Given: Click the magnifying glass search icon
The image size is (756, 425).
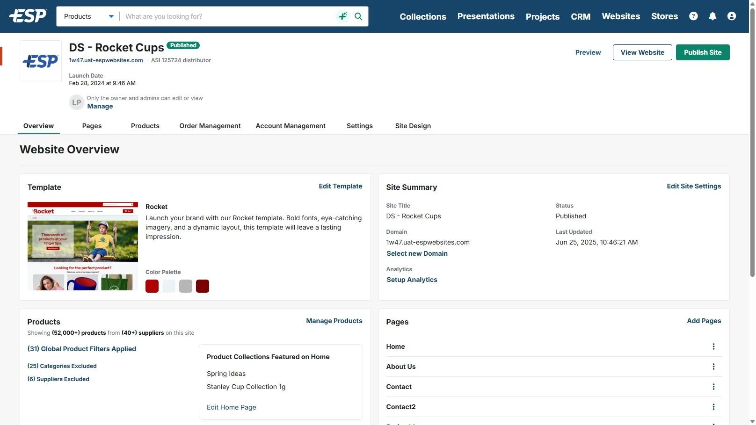Looking at the screenshot, I should (358, 16).
